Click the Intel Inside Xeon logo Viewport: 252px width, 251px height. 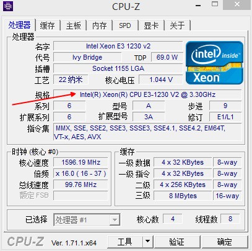[214, 63]
